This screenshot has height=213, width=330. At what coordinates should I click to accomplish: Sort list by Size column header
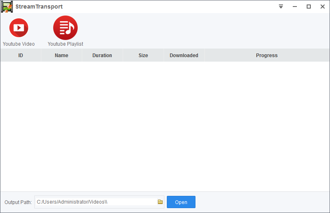click(143, 55)
